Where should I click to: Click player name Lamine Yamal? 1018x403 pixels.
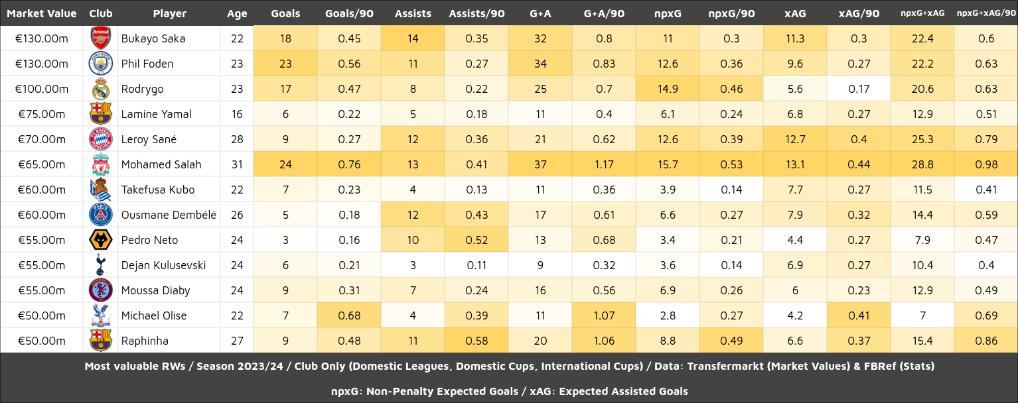[156, 114]
